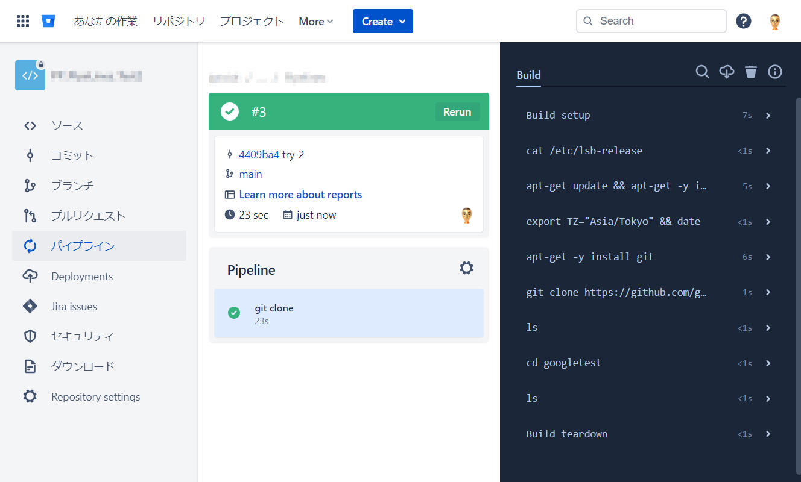Open the Bitbucket app switcher grid
This screenshot has height=482, width=801.
coord(22,21)
